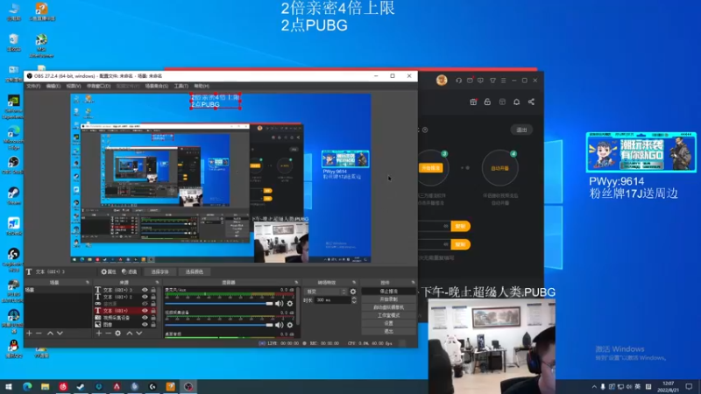
Task: Adjust 麦克风/Aux volume slider
Action: tap(219, 304)
